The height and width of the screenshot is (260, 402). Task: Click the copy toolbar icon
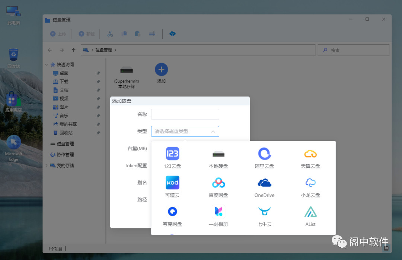(124, 34)
